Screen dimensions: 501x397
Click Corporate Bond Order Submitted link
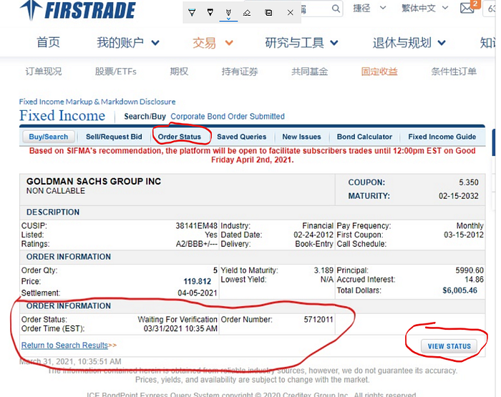[x=228, y=117]
